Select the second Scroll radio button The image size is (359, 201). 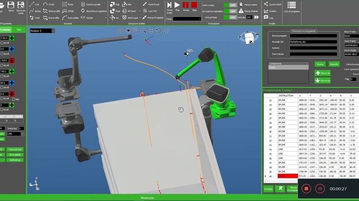click(2, 54)
